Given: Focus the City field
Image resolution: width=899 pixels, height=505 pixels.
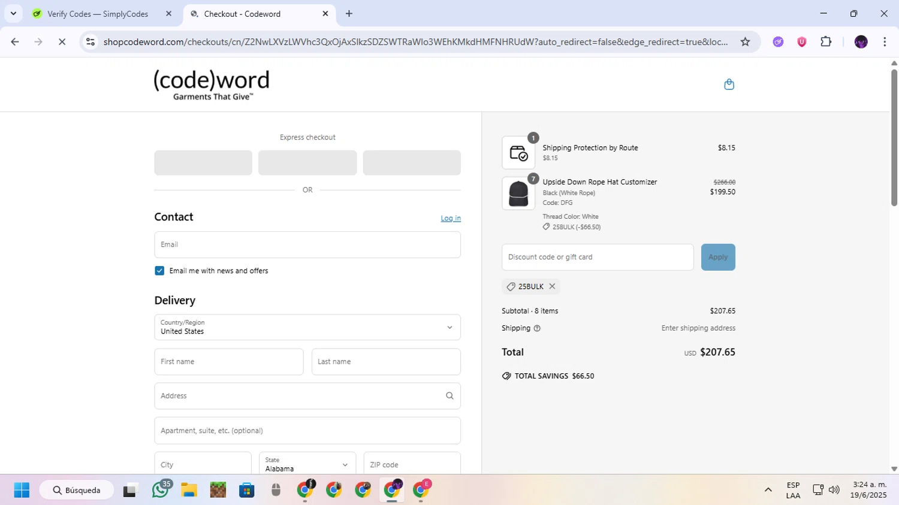Looking at the screenshot, I should tap(203, 464).
